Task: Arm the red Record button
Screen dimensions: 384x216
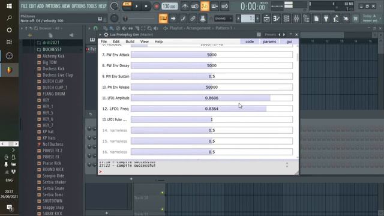Action: coord(156,7)
